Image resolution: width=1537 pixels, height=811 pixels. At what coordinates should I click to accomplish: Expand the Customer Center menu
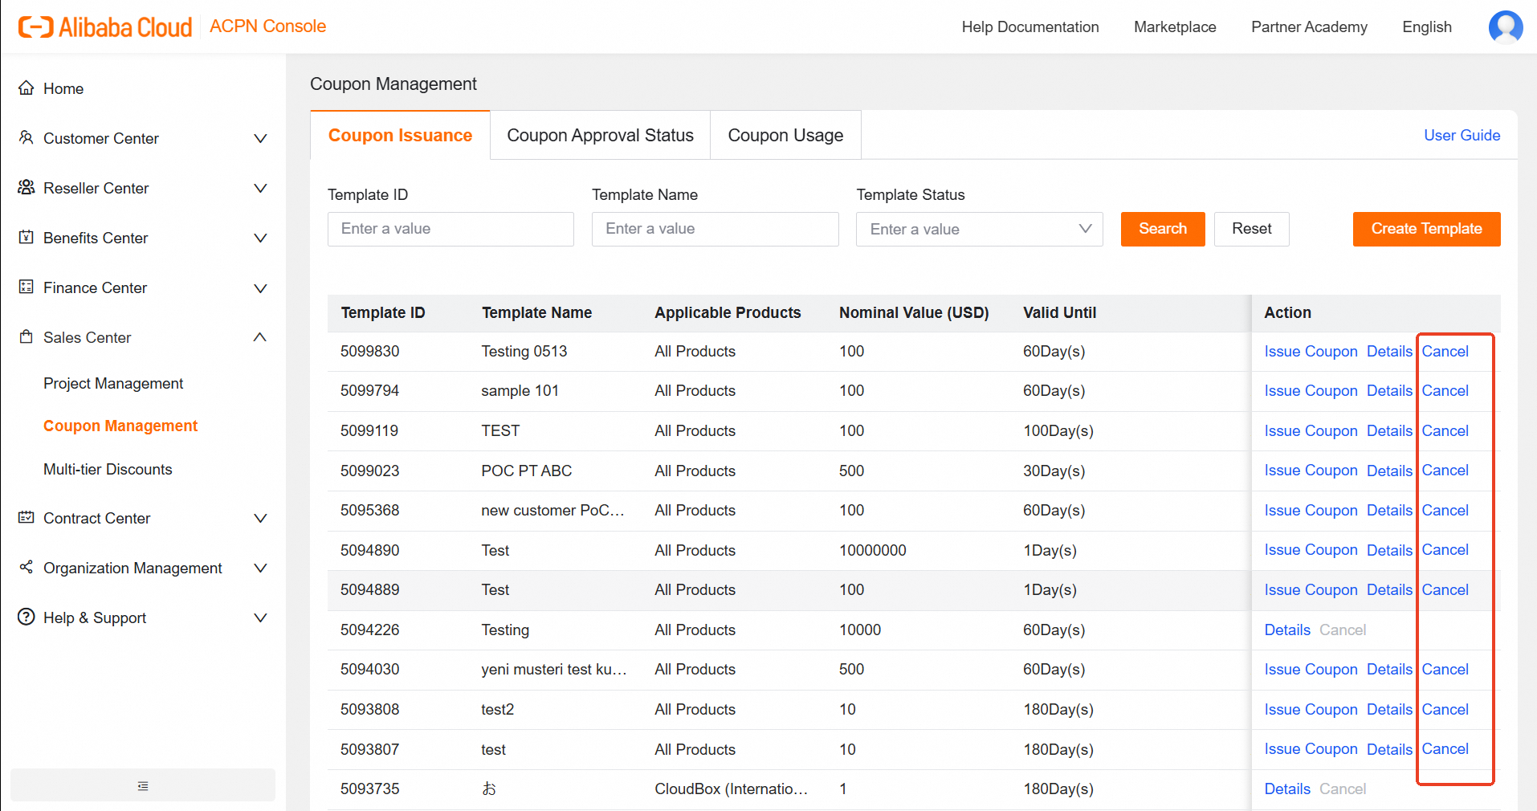point(260,138)
